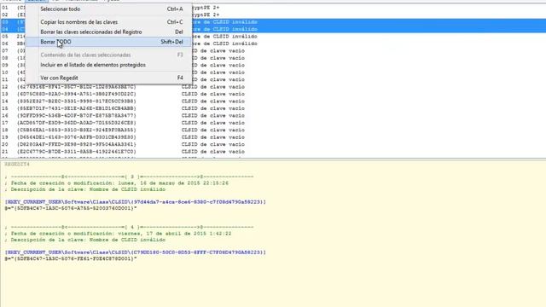546x307 pixels.
Task: Select row 18 CLSID entry
Action: pos(273,130)
